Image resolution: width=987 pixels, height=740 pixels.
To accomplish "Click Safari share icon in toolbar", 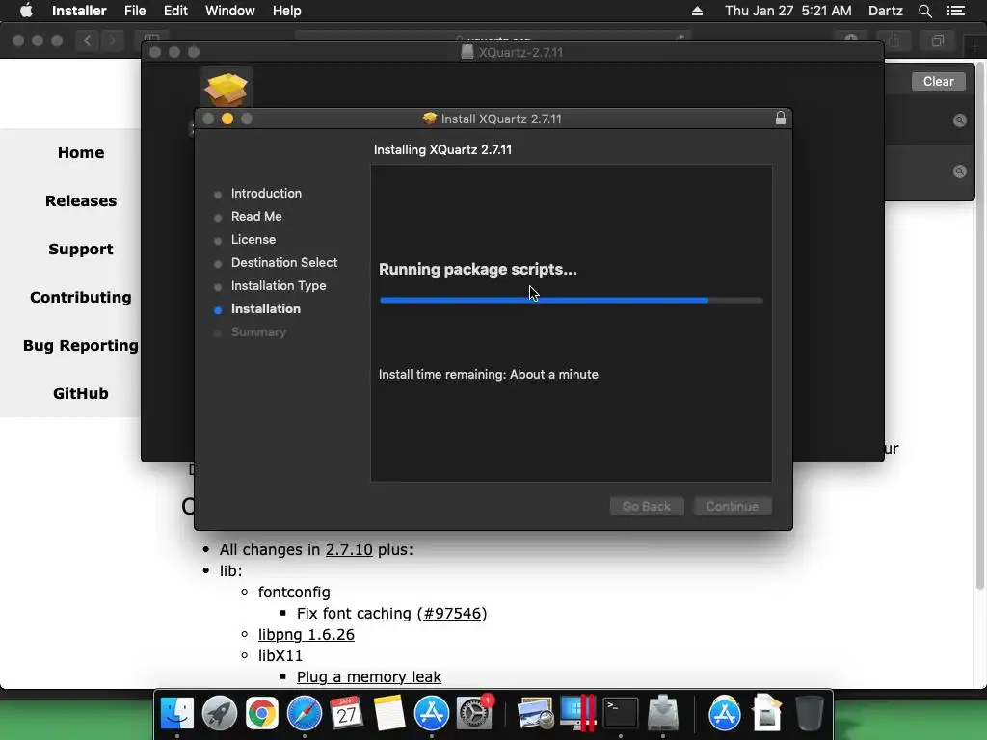I will (894, 40).
